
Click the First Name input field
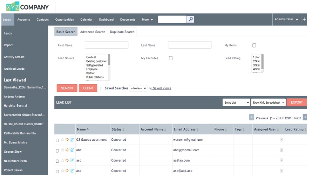(107, 45)
